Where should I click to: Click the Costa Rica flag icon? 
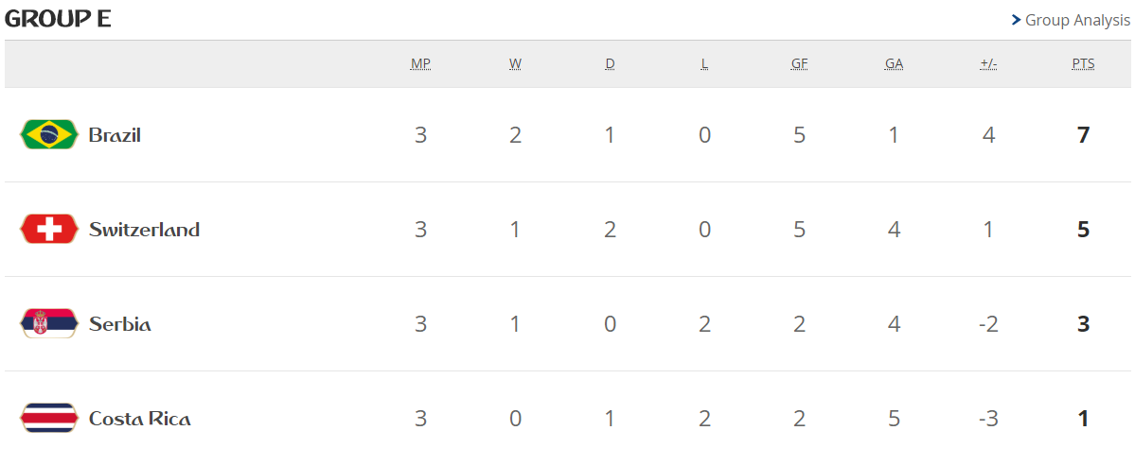click(x=48, y=418)
